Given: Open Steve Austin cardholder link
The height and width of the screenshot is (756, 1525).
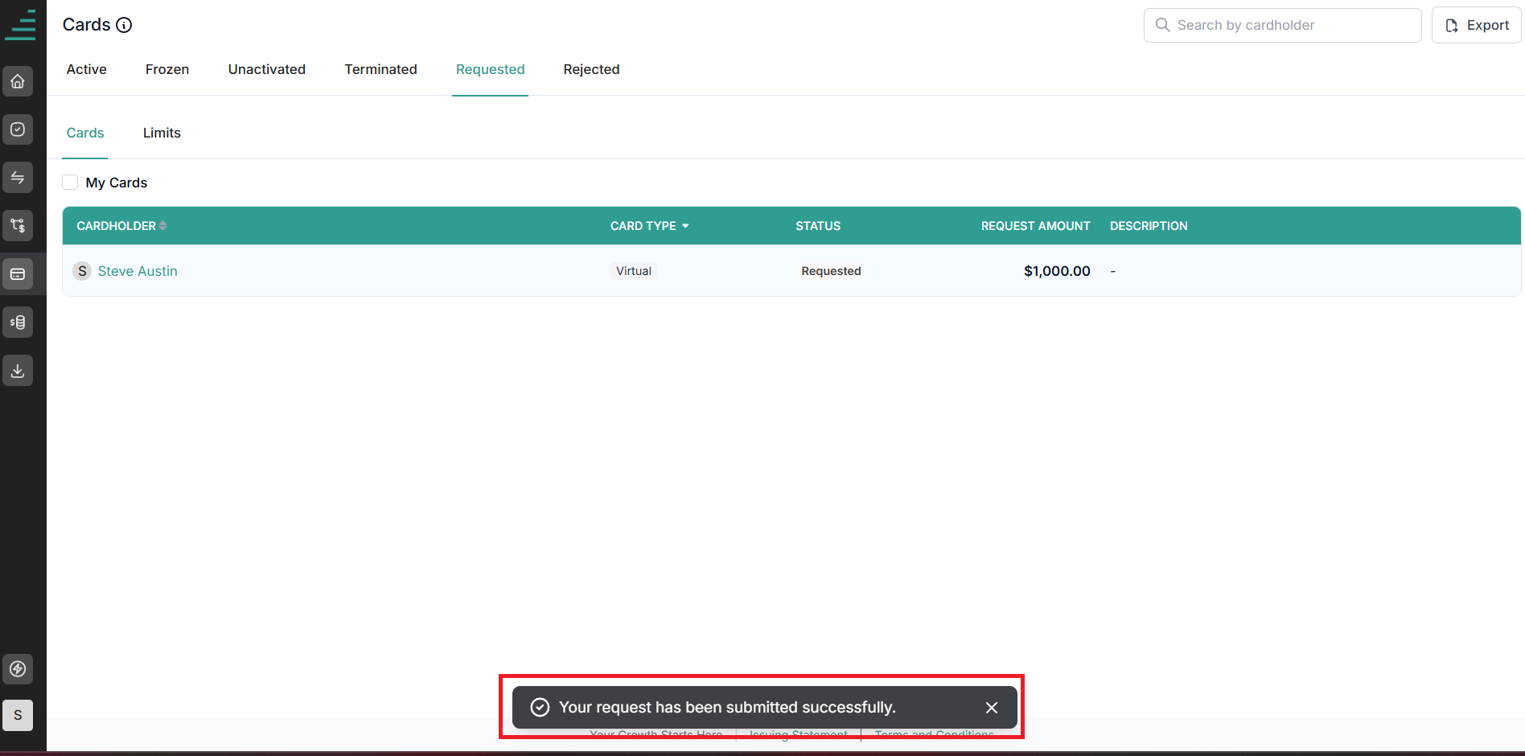Looking at the screenshot, I should (138, 271).
